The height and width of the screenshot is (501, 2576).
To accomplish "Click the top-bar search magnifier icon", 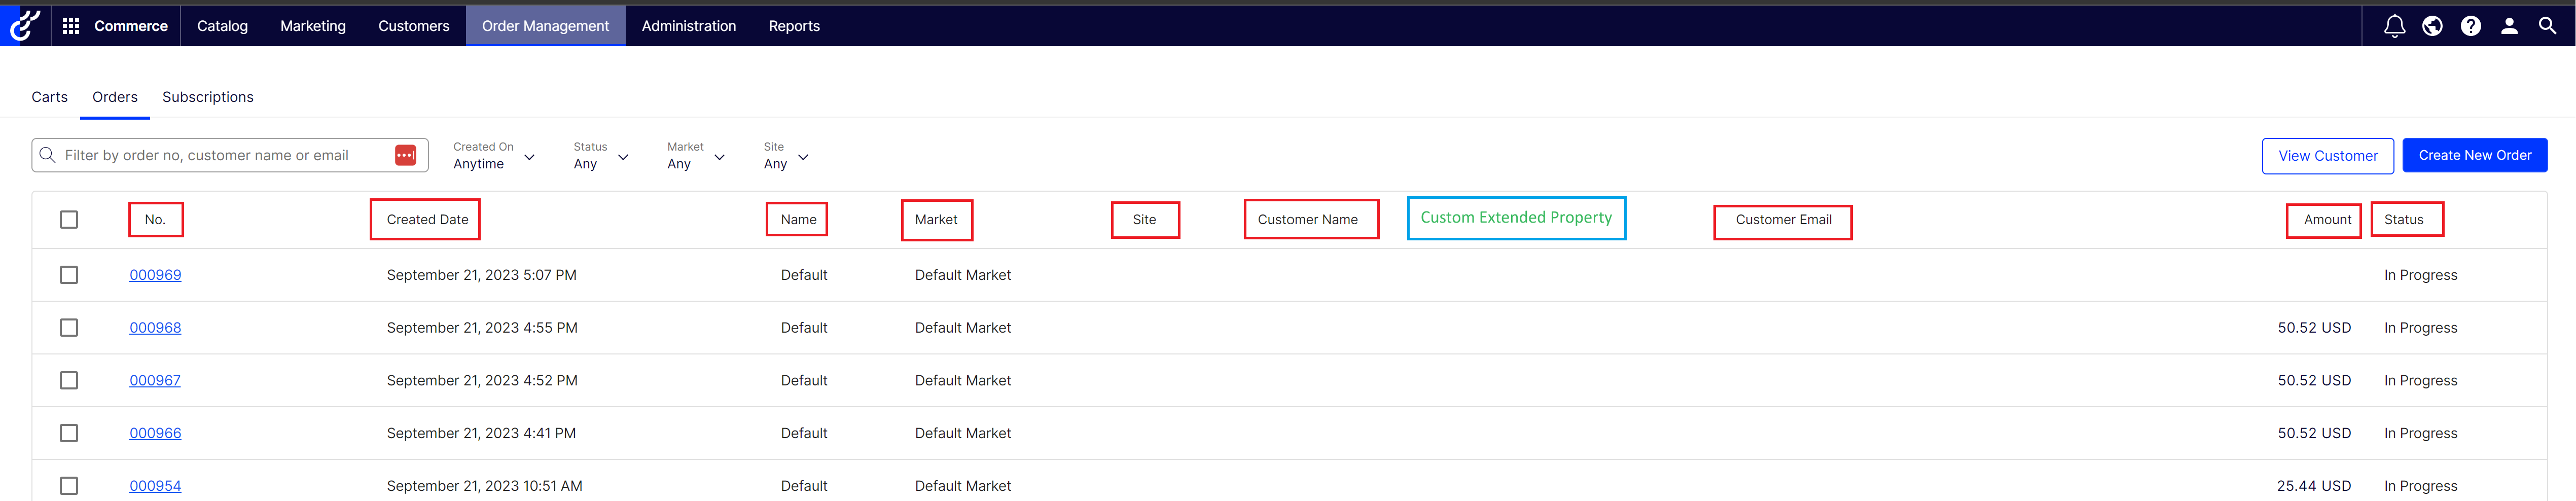I will pos(2547,26).
